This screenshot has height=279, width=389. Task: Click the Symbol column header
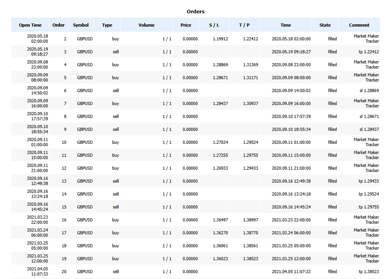[81, 25]
